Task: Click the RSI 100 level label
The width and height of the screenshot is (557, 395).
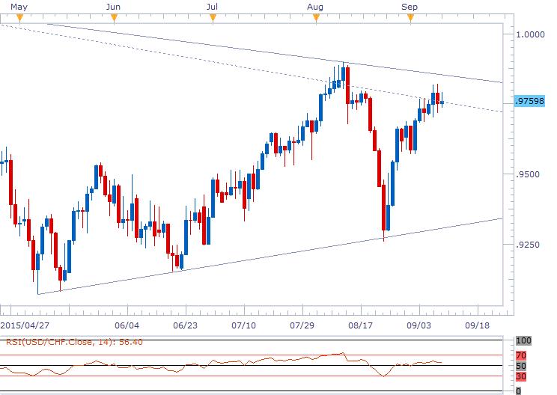Action: (523, 340)
